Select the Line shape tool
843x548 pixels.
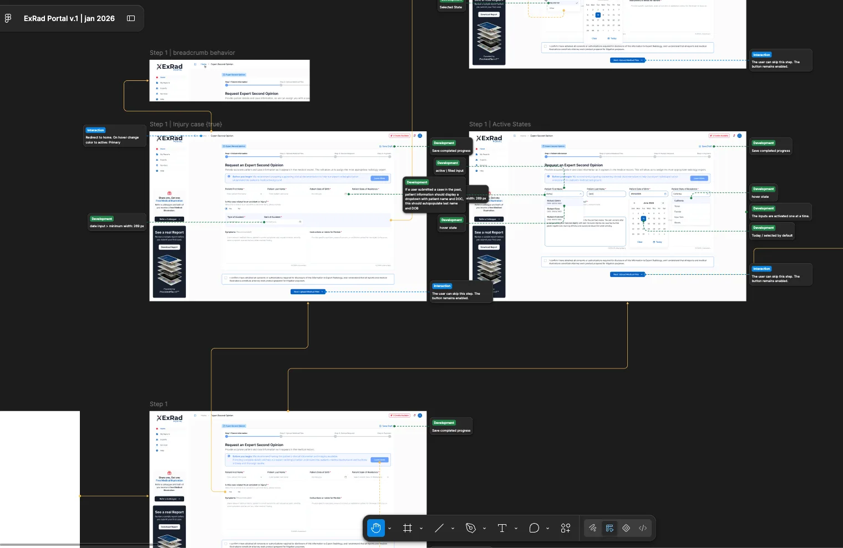[x=439, y=528]
